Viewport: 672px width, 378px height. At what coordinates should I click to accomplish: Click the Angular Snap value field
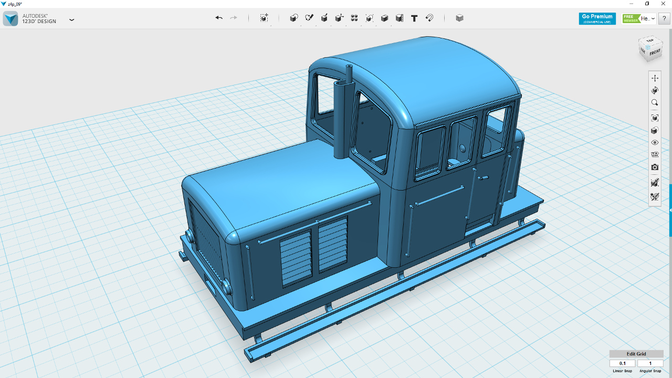(650, 363)
